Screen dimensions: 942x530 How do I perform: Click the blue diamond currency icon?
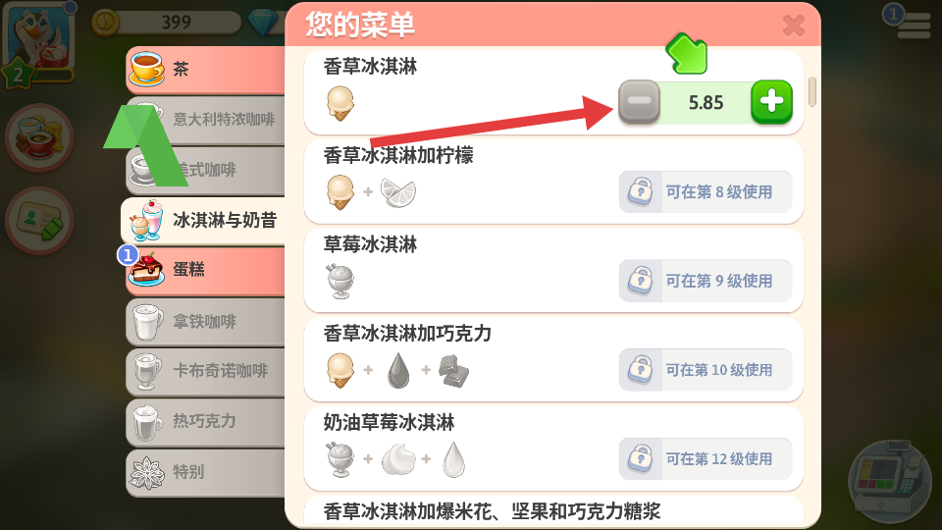(x=263, y=23)
